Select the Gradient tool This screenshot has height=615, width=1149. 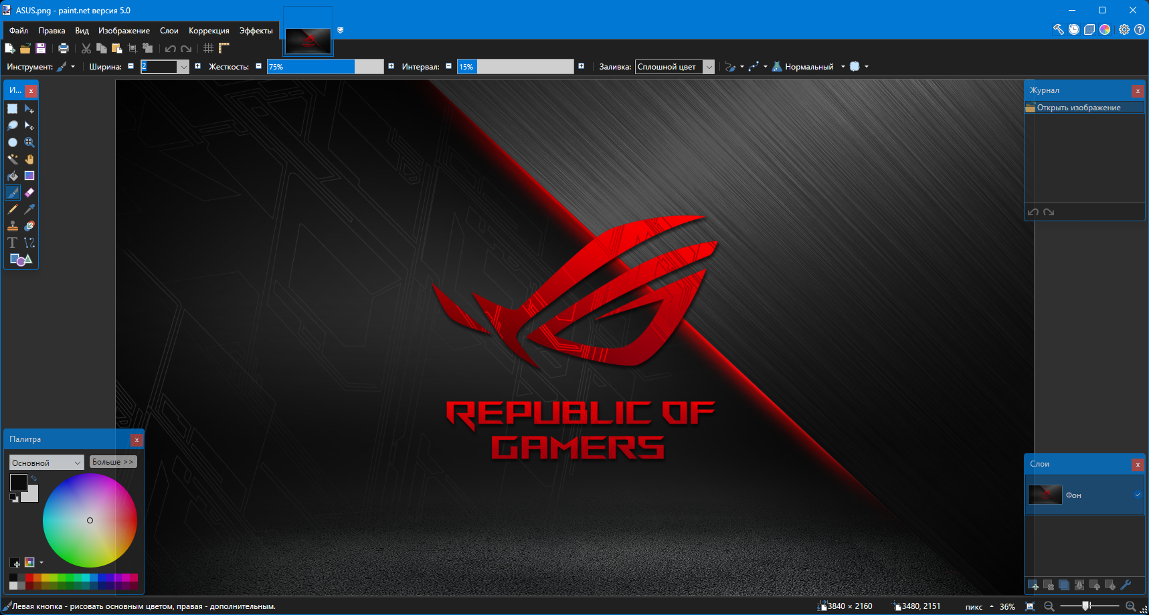coord(29,176)
